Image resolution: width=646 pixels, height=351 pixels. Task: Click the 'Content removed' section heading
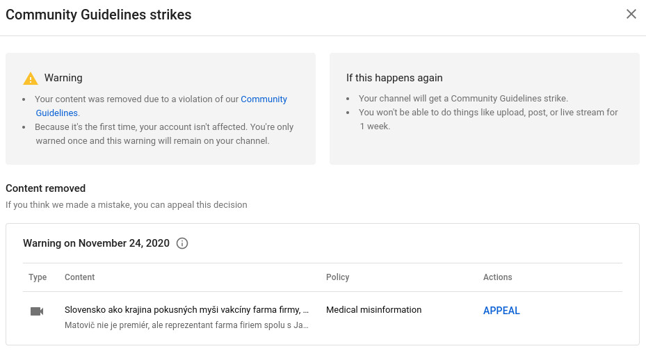pos(45,188)
